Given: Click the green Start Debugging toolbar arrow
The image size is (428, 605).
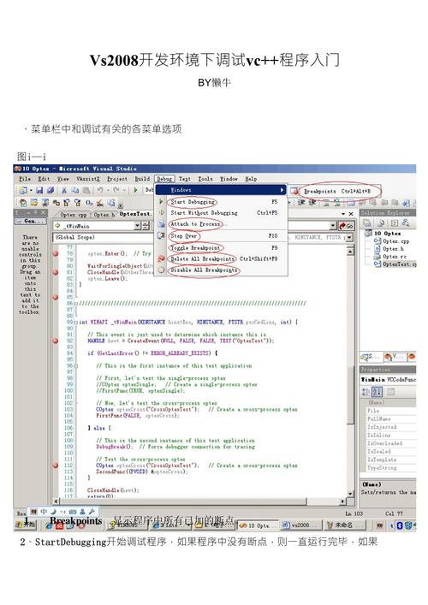Looking at the screenshot, I should (135, 190).
